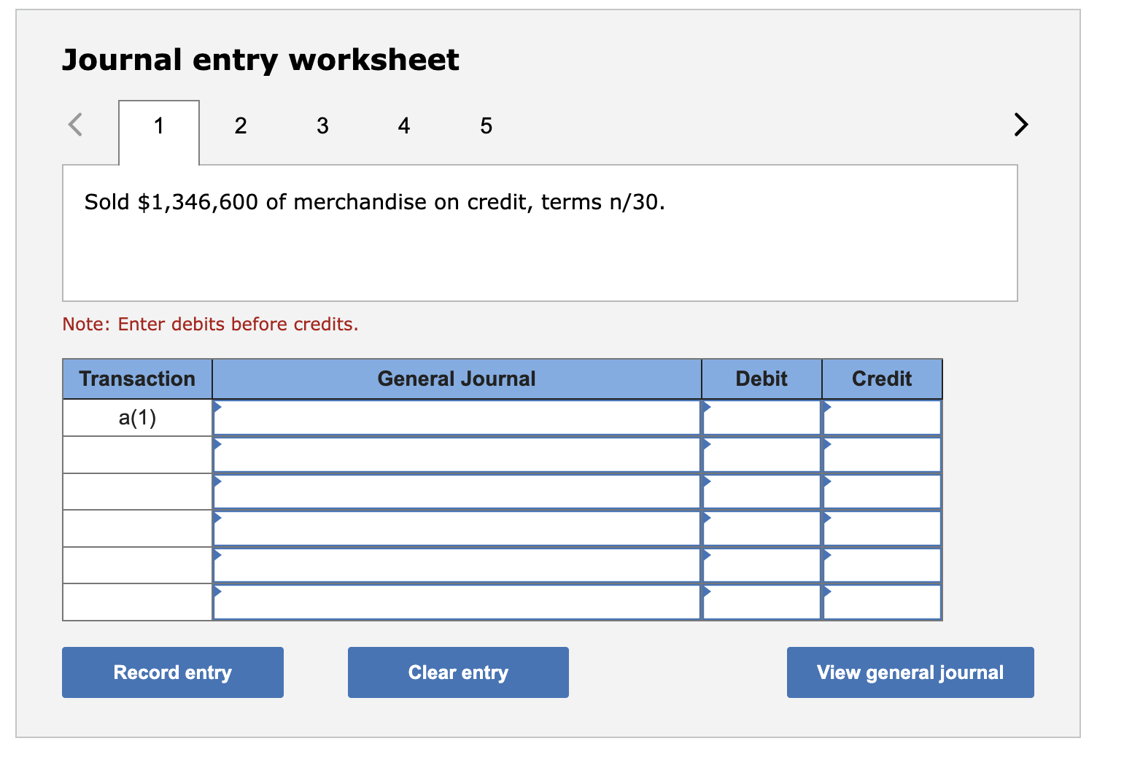Screen dimensions: 1124x776
Task: Click dropdown arrow in last General Journal row
Action: pyautogui.click(x=217, y=592)
